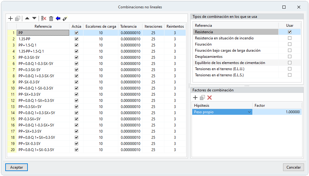This screenshot has width=309, height=176.
Task: Select the Resistencia combination type row
Action: point(236,32)
